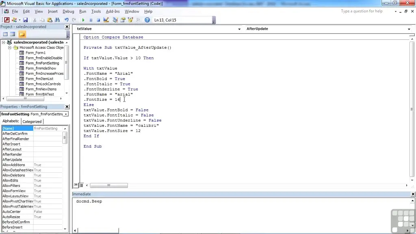The image size is (416, 234).
Task: Click the View Microsoft Access icon
Action: [x=7, y=20]
